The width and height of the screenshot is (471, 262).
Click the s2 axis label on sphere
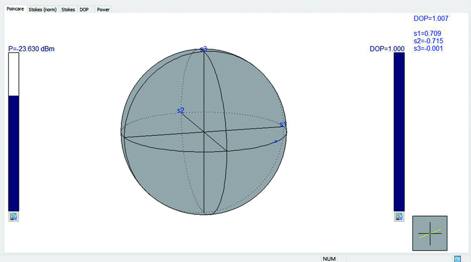pyautogui.click(x=180, y=110)
